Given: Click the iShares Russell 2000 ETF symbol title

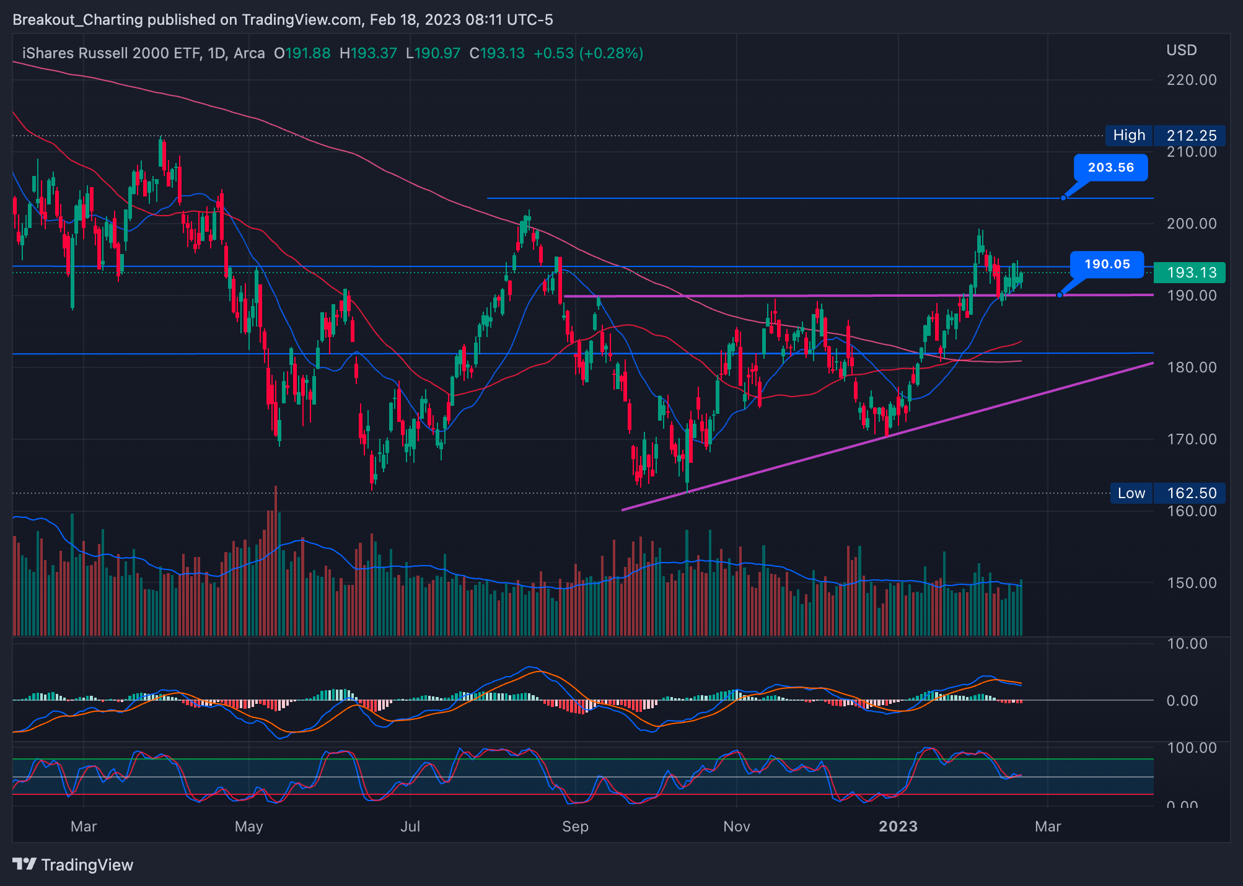Looking at the screenshot, I should tap(111, 53).
